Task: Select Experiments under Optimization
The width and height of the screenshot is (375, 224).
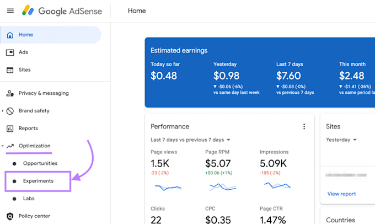Action: (38, 181)
